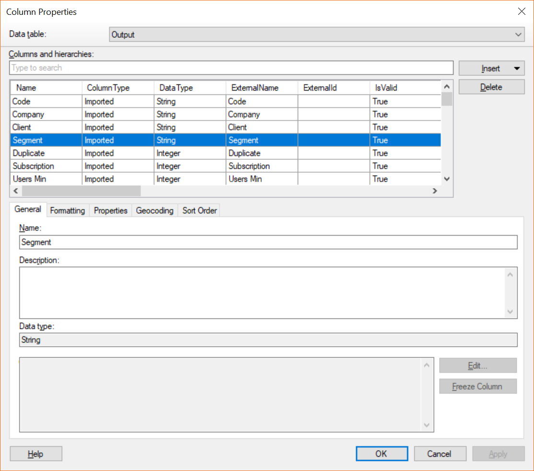This screenshot has width=534, height=471.
Task: Click the Type to search field
Action: (x=231, y=67)
